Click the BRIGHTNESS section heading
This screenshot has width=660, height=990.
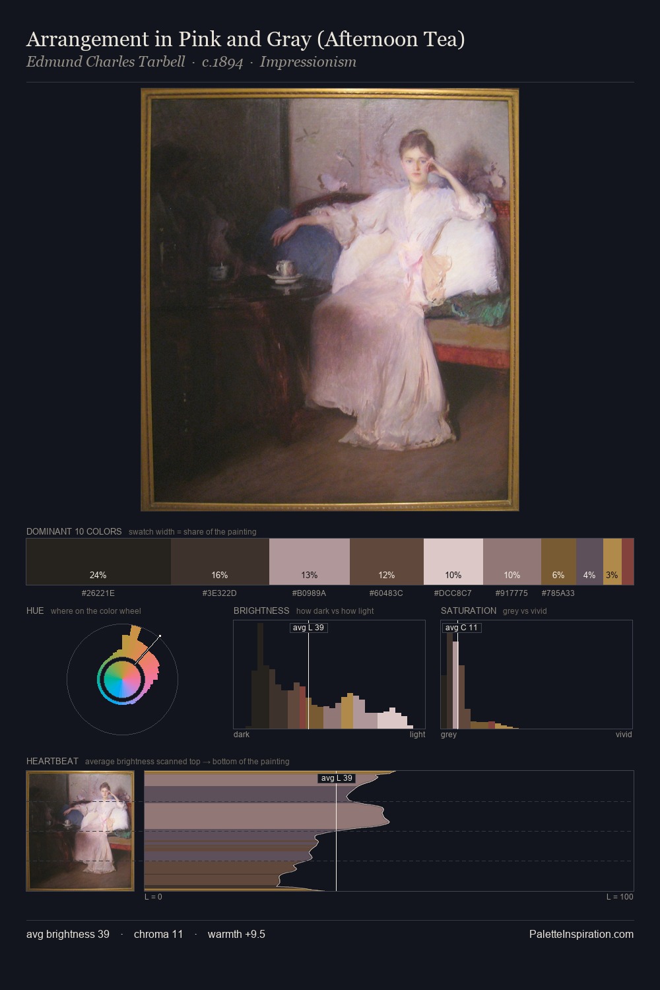pos(261,610)
